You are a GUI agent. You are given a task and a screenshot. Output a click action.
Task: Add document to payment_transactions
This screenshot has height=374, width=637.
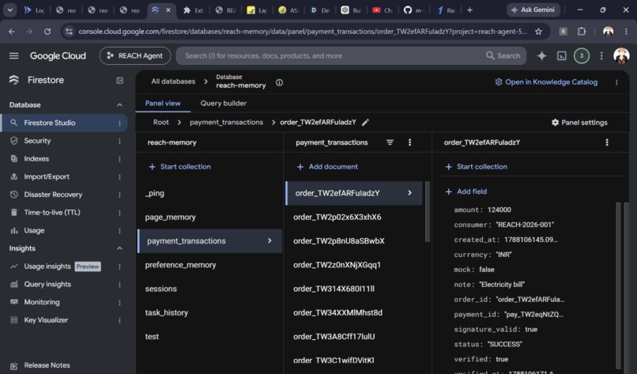(x=327, y=167)
